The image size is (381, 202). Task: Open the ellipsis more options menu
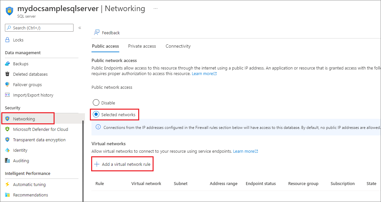(x=156, y=8)
